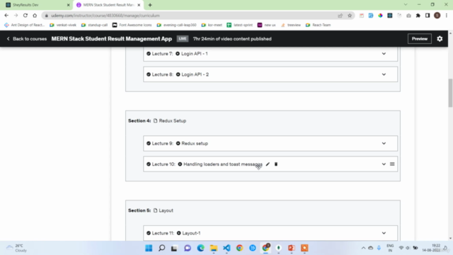Open File Explorer from the taskbar
Viewport: 453px width, 255px height.
click(214, 248)
